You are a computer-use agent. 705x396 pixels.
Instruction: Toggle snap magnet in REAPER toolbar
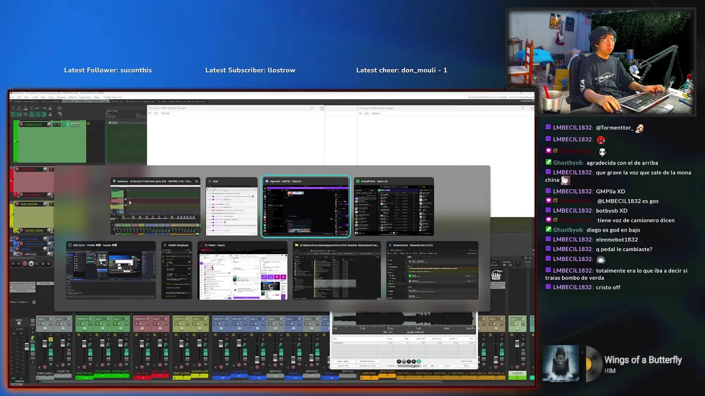44,114
